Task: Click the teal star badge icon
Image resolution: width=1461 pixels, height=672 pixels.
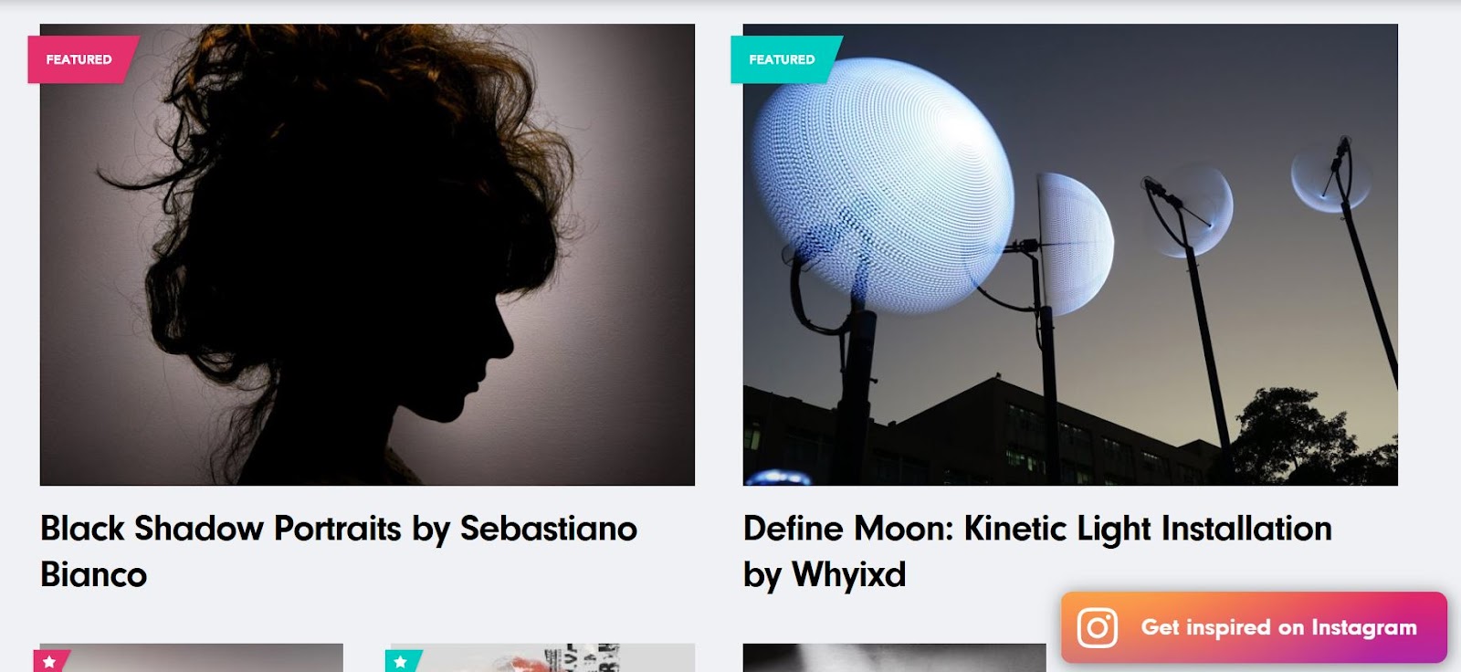Action: point(401,661)
